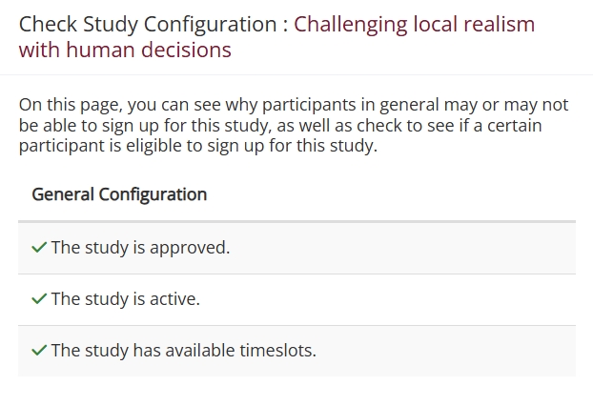Click the "Check Study Configuration" heading text

click(x=148, y=24)
